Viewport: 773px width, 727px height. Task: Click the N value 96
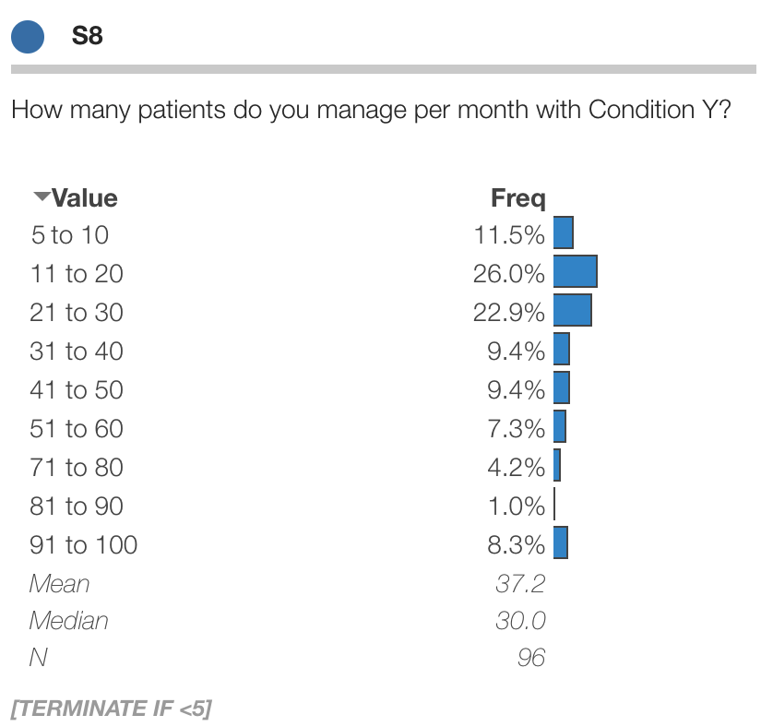(531, 657)
